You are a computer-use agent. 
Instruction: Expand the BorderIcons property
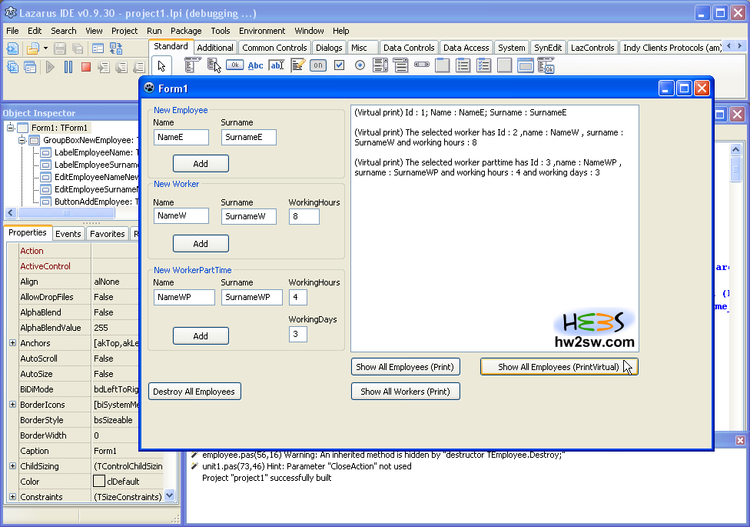coord(12,405)
